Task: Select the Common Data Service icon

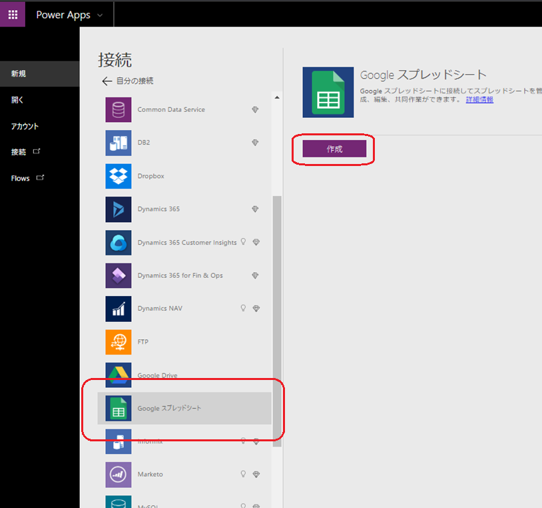Action: 119,110
